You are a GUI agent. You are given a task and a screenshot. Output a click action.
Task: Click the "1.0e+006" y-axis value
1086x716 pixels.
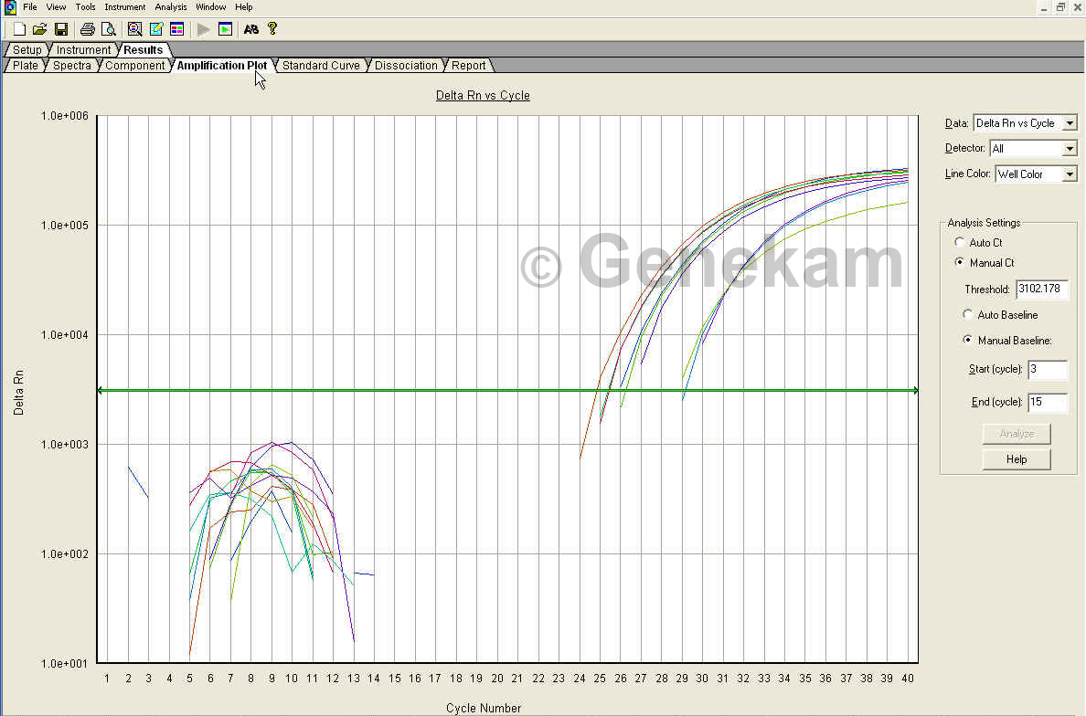click(x=64, y=116)
